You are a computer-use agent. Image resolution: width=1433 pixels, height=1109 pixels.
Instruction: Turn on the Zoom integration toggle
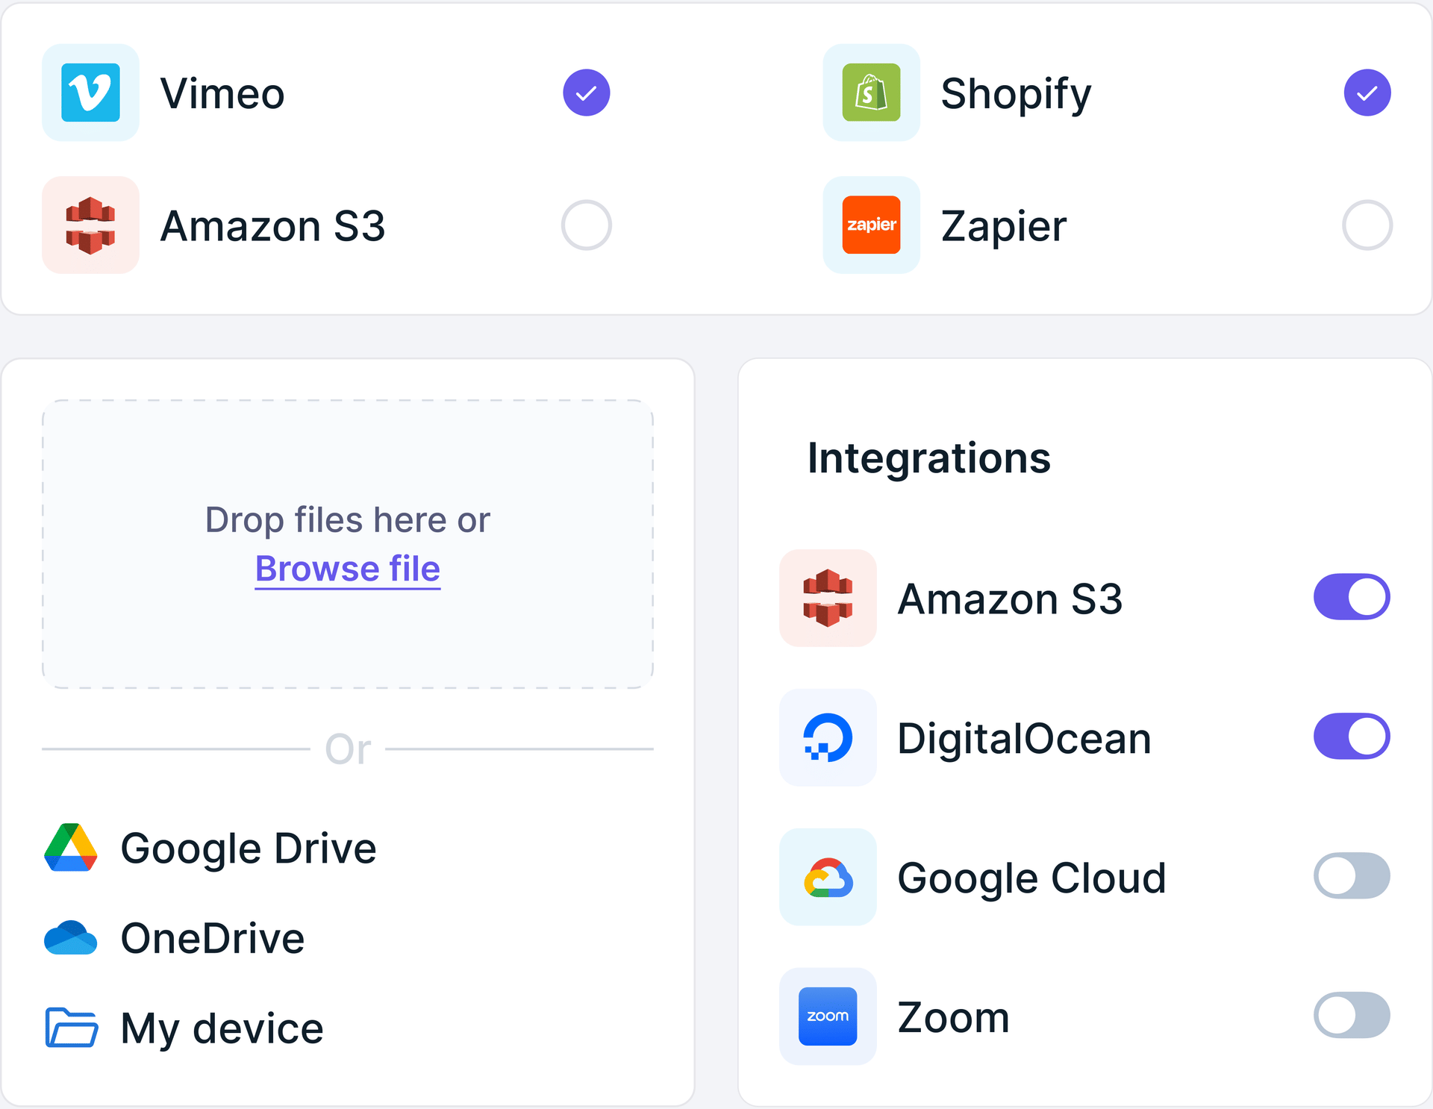1351,1015
